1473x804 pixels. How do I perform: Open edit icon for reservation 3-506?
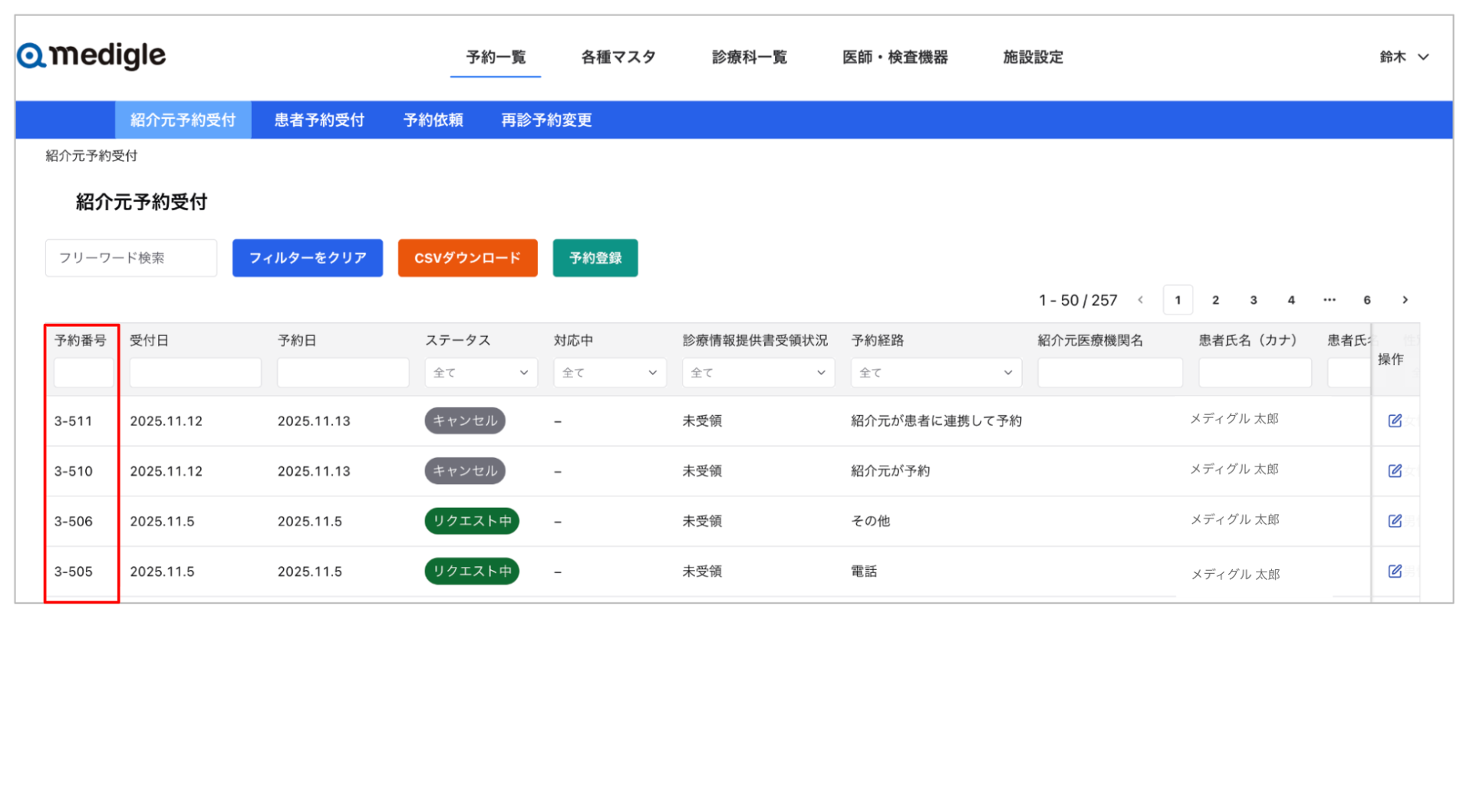click(1394, 521)
